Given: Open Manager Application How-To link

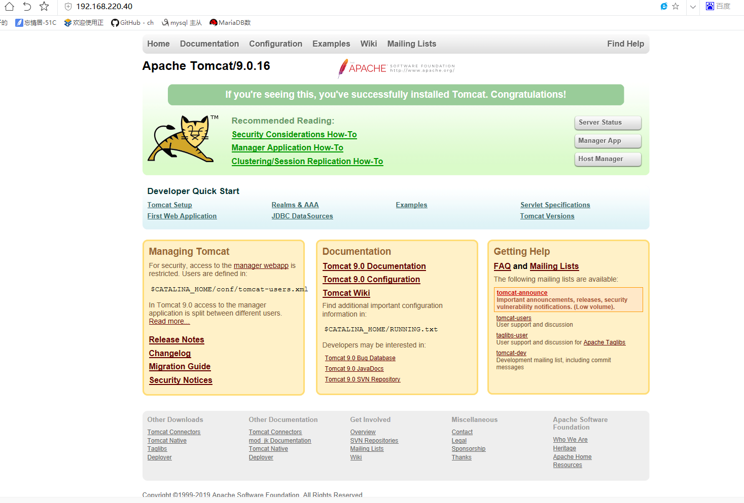Looking at the screenshot, I should point(288,148).
